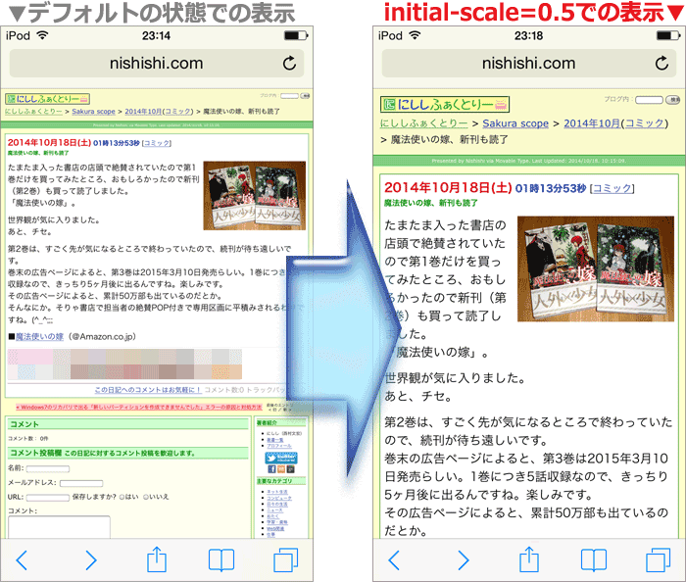Tap book cover photo in right phone article
Image resolution: width=686 pixels, height=582 pixels.
[x=596, y=268]
